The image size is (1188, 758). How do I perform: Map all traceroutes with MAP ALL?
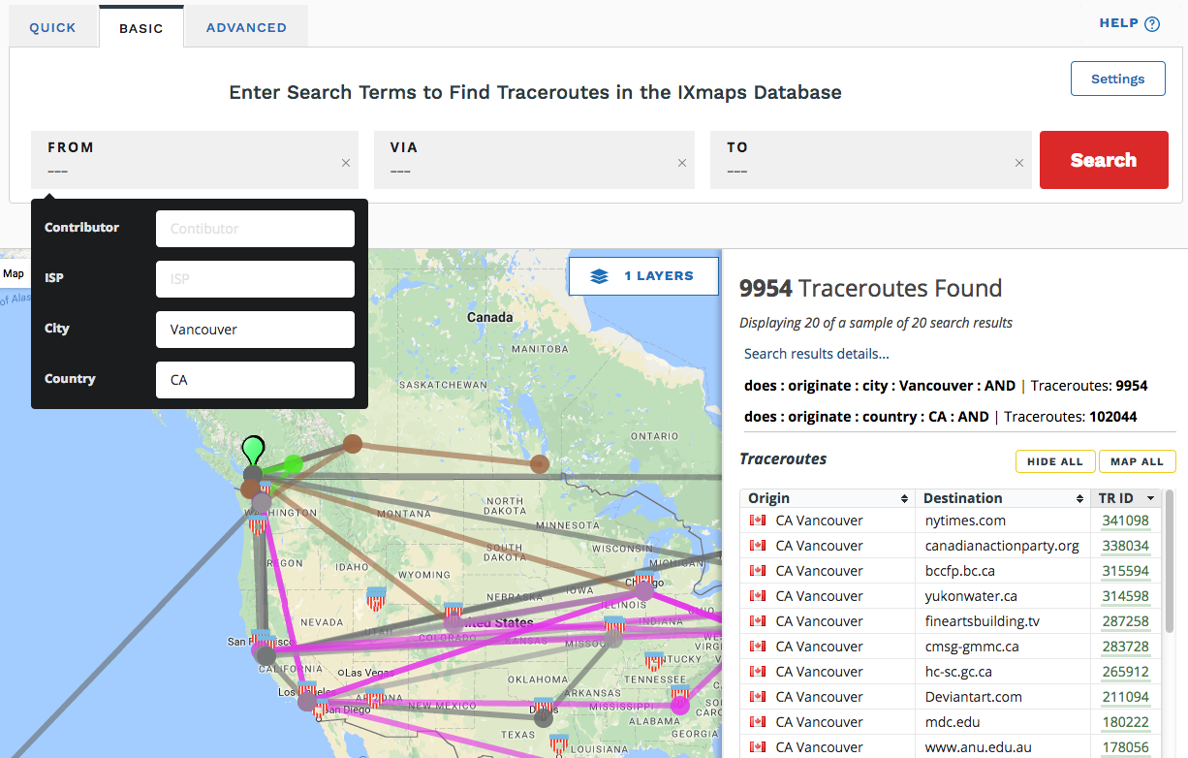click(x=1137, y=461)
